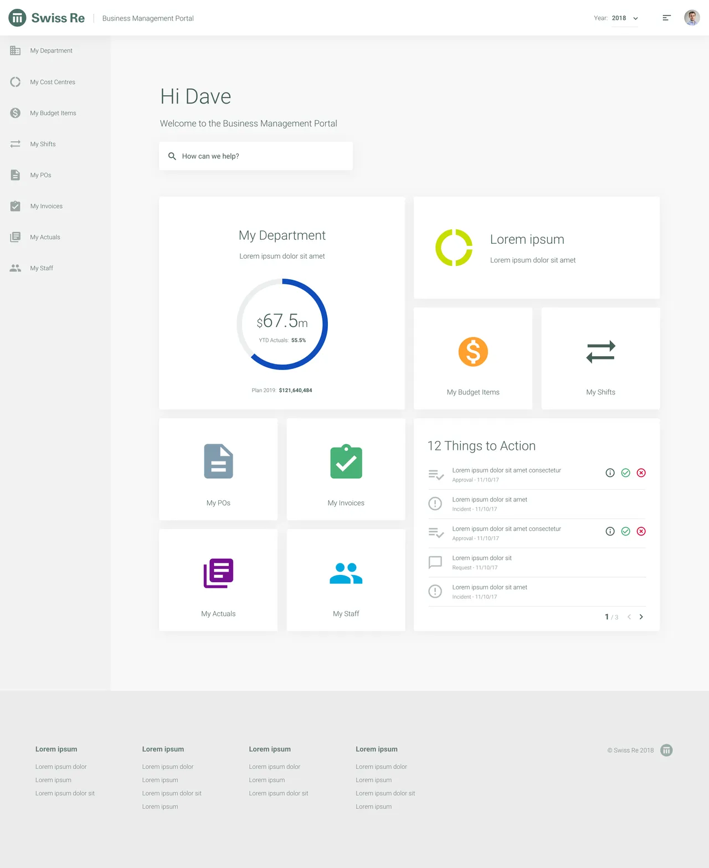Open My Department from the sidebar icon
Viewport: 709px width, 868px height.
click(15, 50)
